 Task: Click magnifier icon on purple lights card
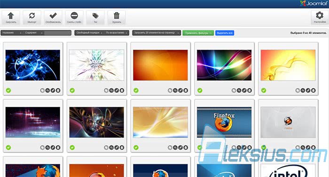47,148
